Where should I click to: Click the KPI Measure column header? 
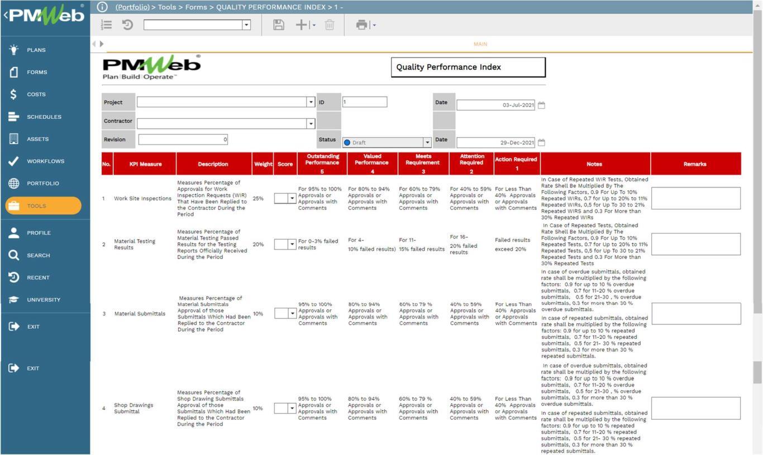click(145, 164)
